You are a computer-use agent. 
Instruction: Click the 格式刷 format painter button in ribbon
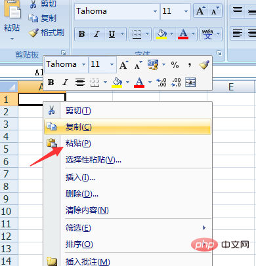(x=47, y=33)
